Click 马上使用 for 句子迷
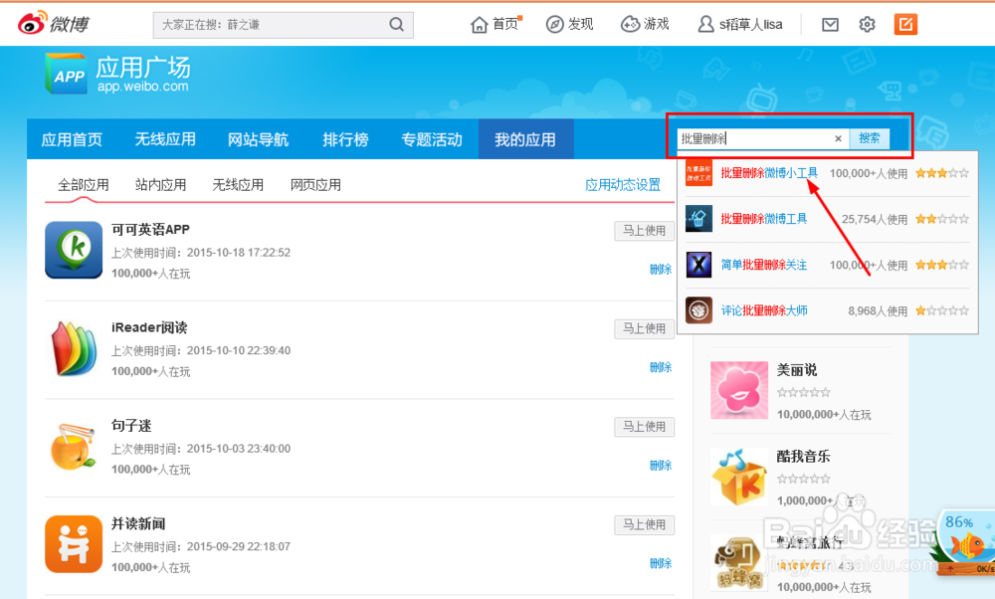The height and width of the screenshot is (599, 995). coord(644,427)
